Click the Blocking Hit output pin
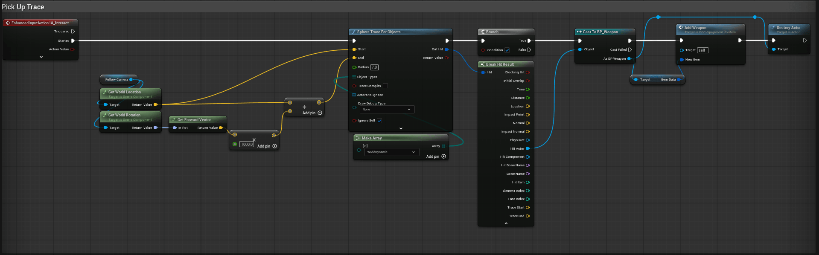819x255 pixels. [528, 72]
